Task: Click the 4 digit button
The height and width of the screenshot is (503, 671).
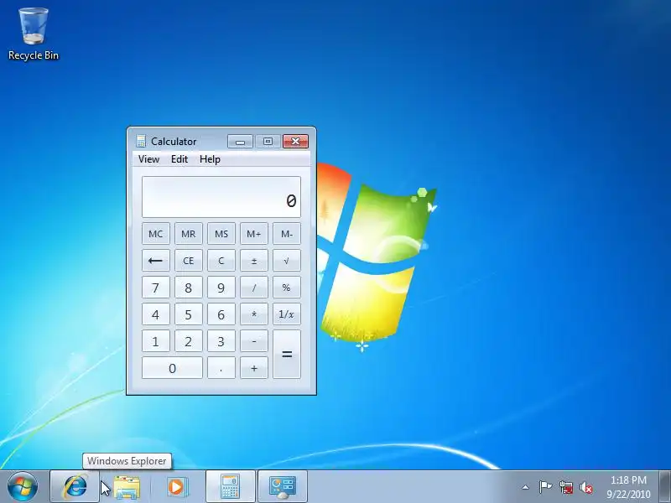Action: point(156,314)
